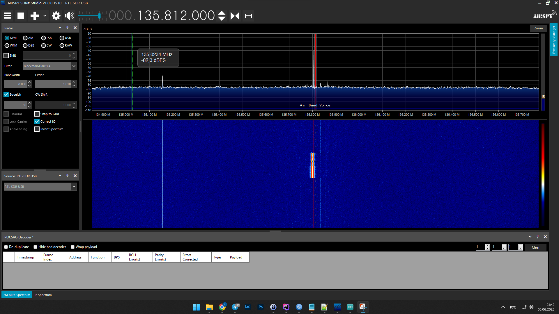Open the Radio panel chevron menu

[x=60, y=28]
